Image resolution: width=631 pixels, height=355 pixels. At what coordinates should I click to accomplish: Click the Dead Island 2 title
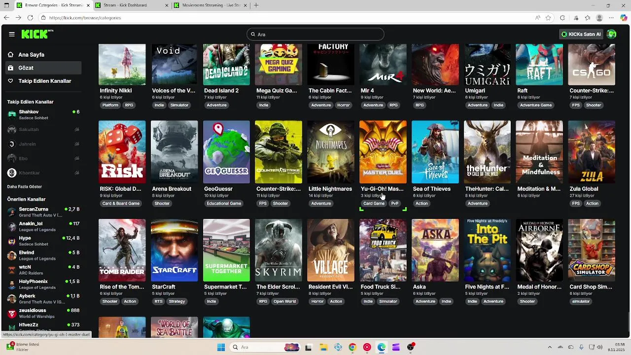[221, 91]
